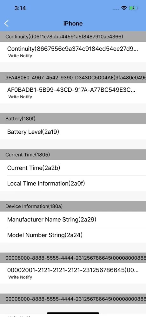146x317 pixels.
Task: Open Manufacturer Name String(2a29) row
Action: [x=73, y=219]
